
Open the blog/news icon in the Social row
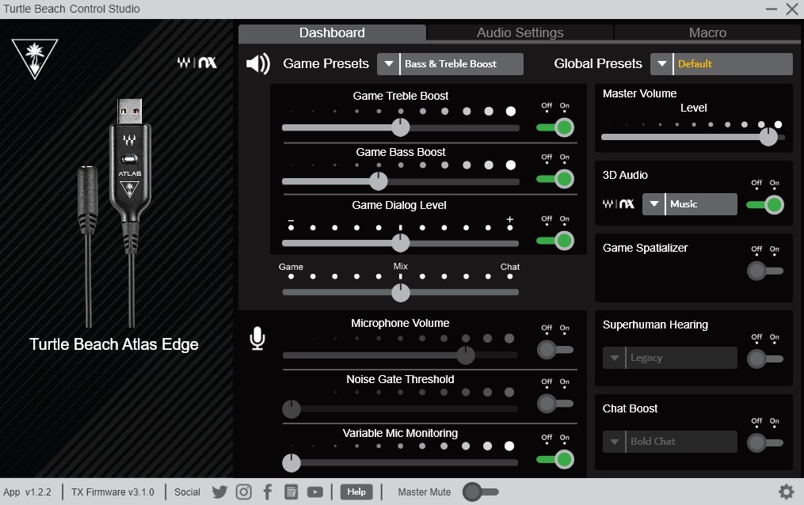coord(291,492)
